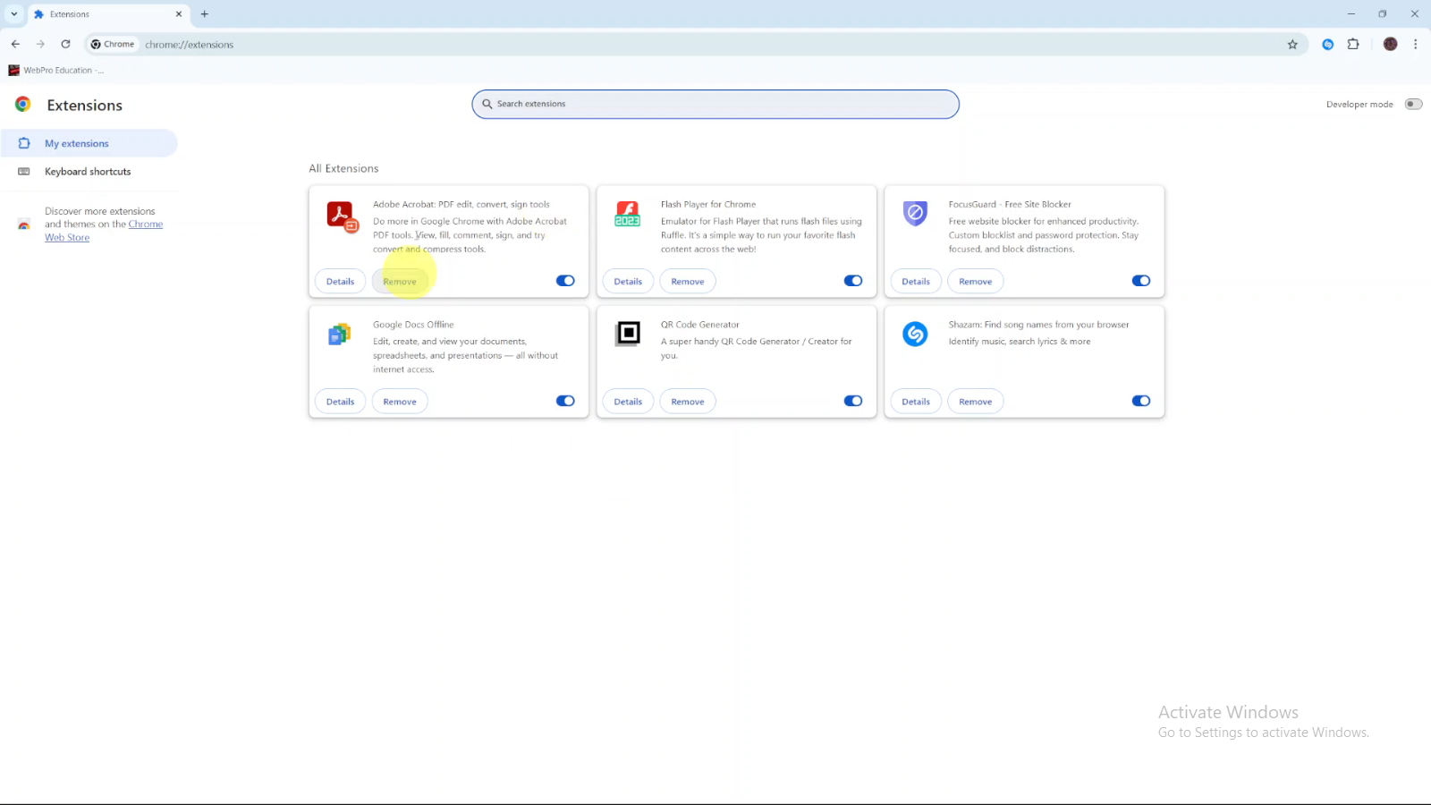Switch to the Extensions browser tab
The width and height of the screenshot is (1431, 805).
point(107,14)
